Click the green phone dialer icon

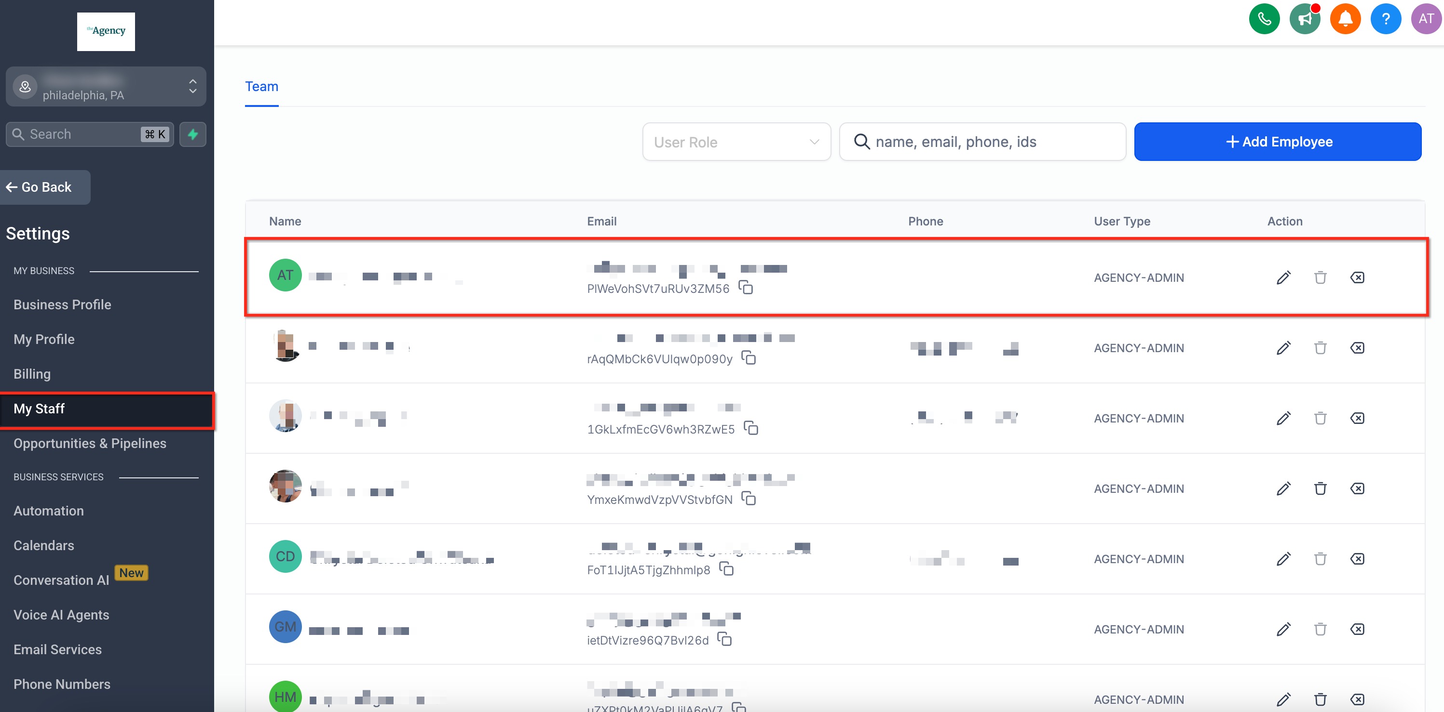(x=1264, y=19)
